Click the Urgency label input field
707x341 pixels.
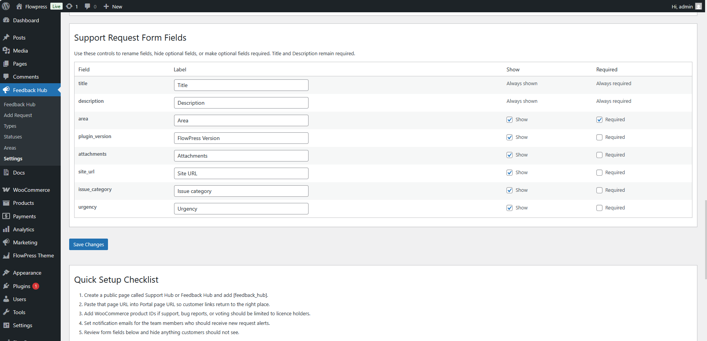pyautogui.click(x=241, y=209)
